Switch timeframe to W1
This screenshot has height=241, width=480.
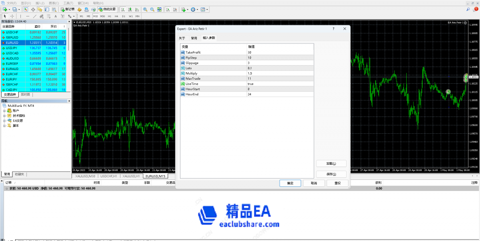click(131, 16)
